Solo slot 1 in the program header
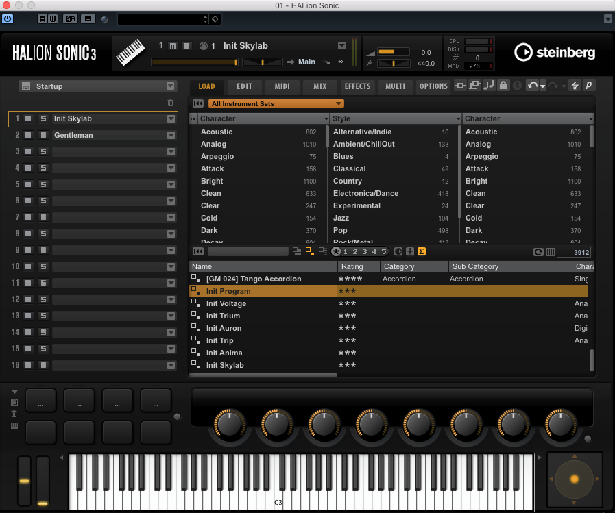This screenshot has width=615, height=513. tap(186, 46)
